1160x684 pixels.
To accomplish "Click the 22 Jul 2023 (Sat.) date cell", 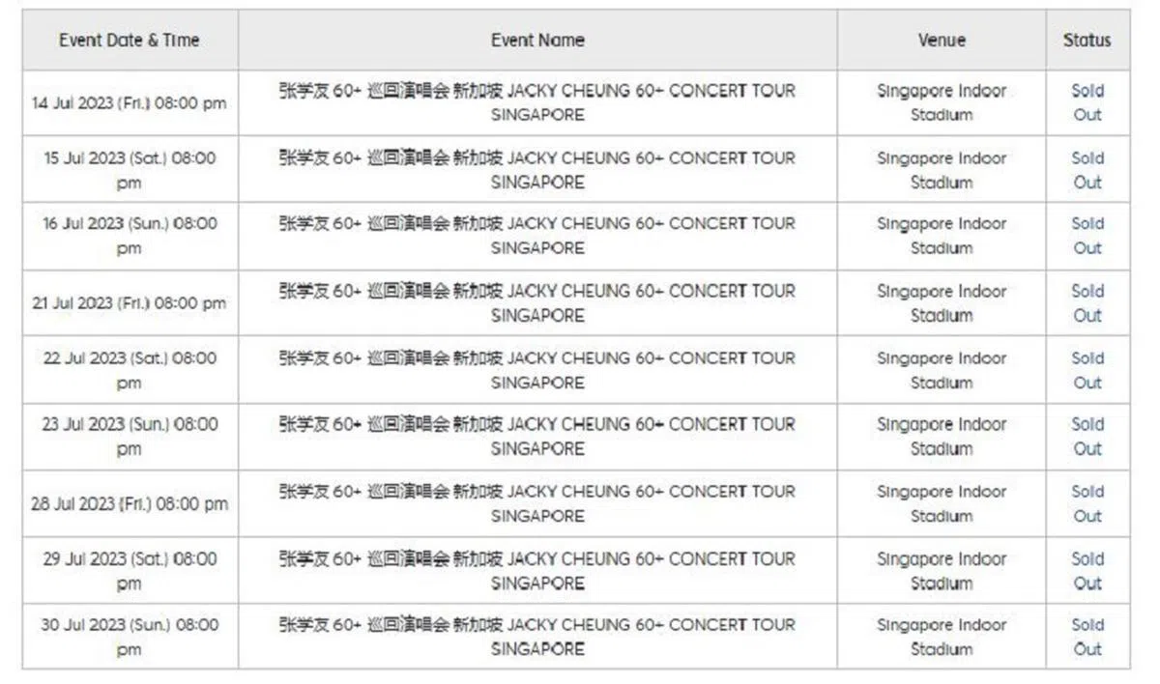I will (x=130, y=370).
